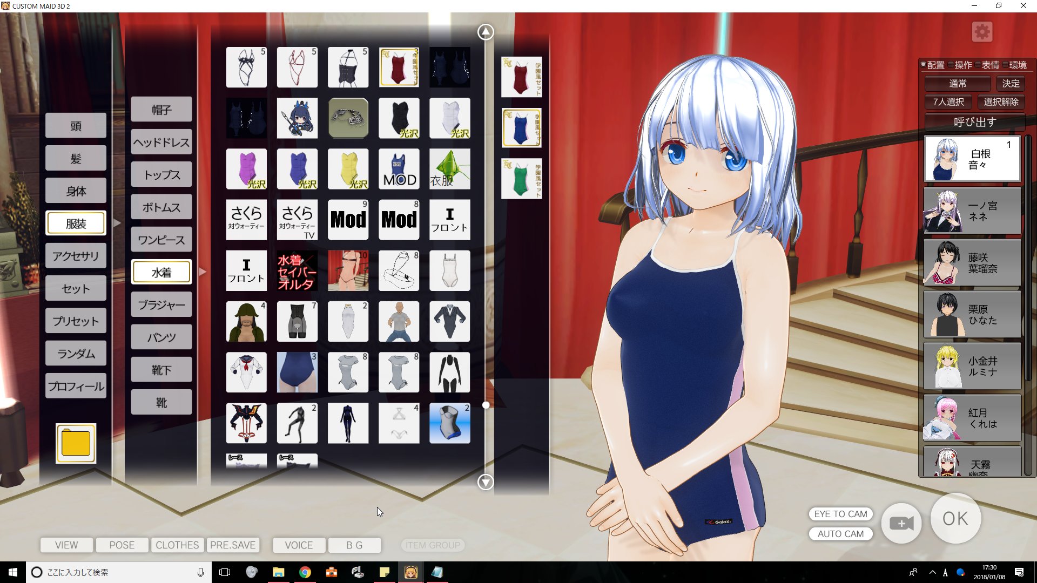Select the green hooded man item
Image resolution: width=1037 pixels, height=583 pixels.
246,321
